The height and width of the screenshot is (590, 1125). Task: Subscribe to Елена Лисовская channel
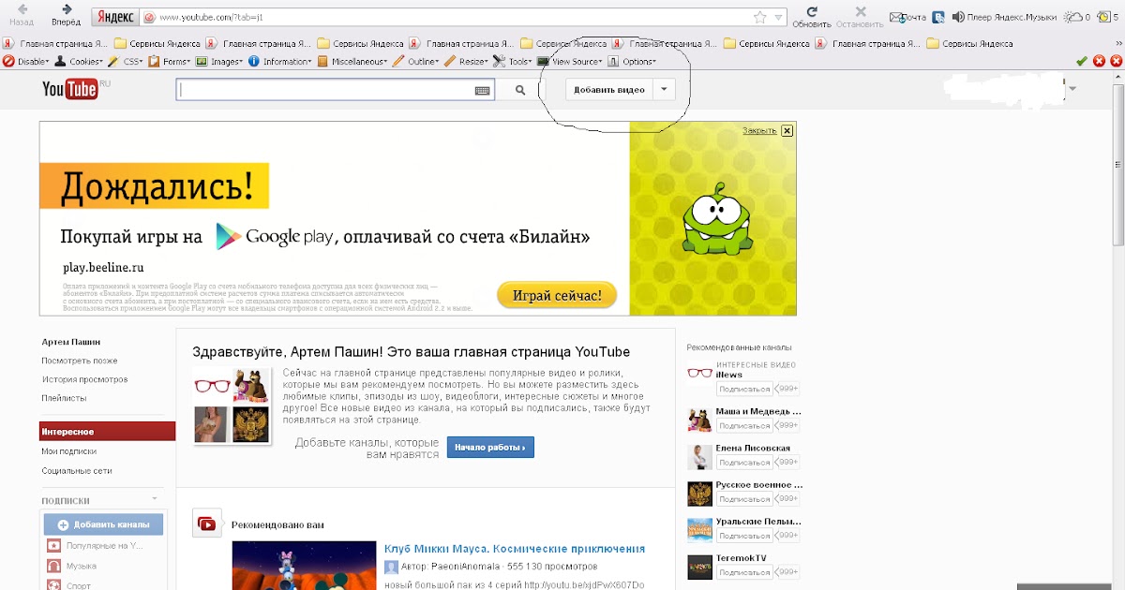tap(744, 462)
